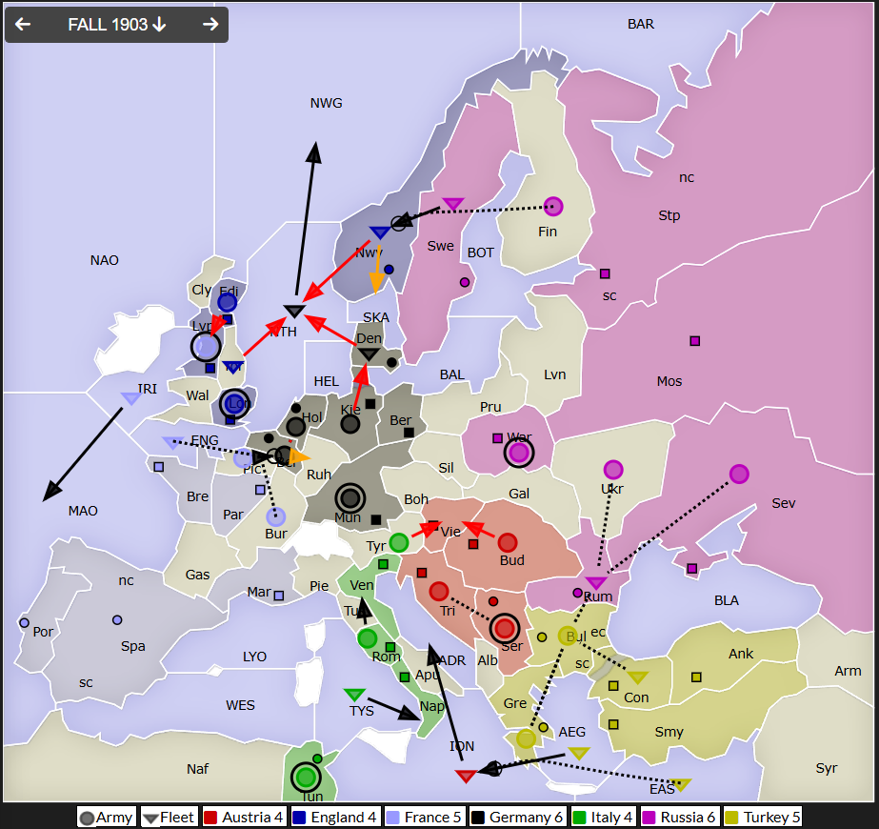Screen dimensions: 879x829
Task: Select the Russian army in Finland
Action: [552, 206]
